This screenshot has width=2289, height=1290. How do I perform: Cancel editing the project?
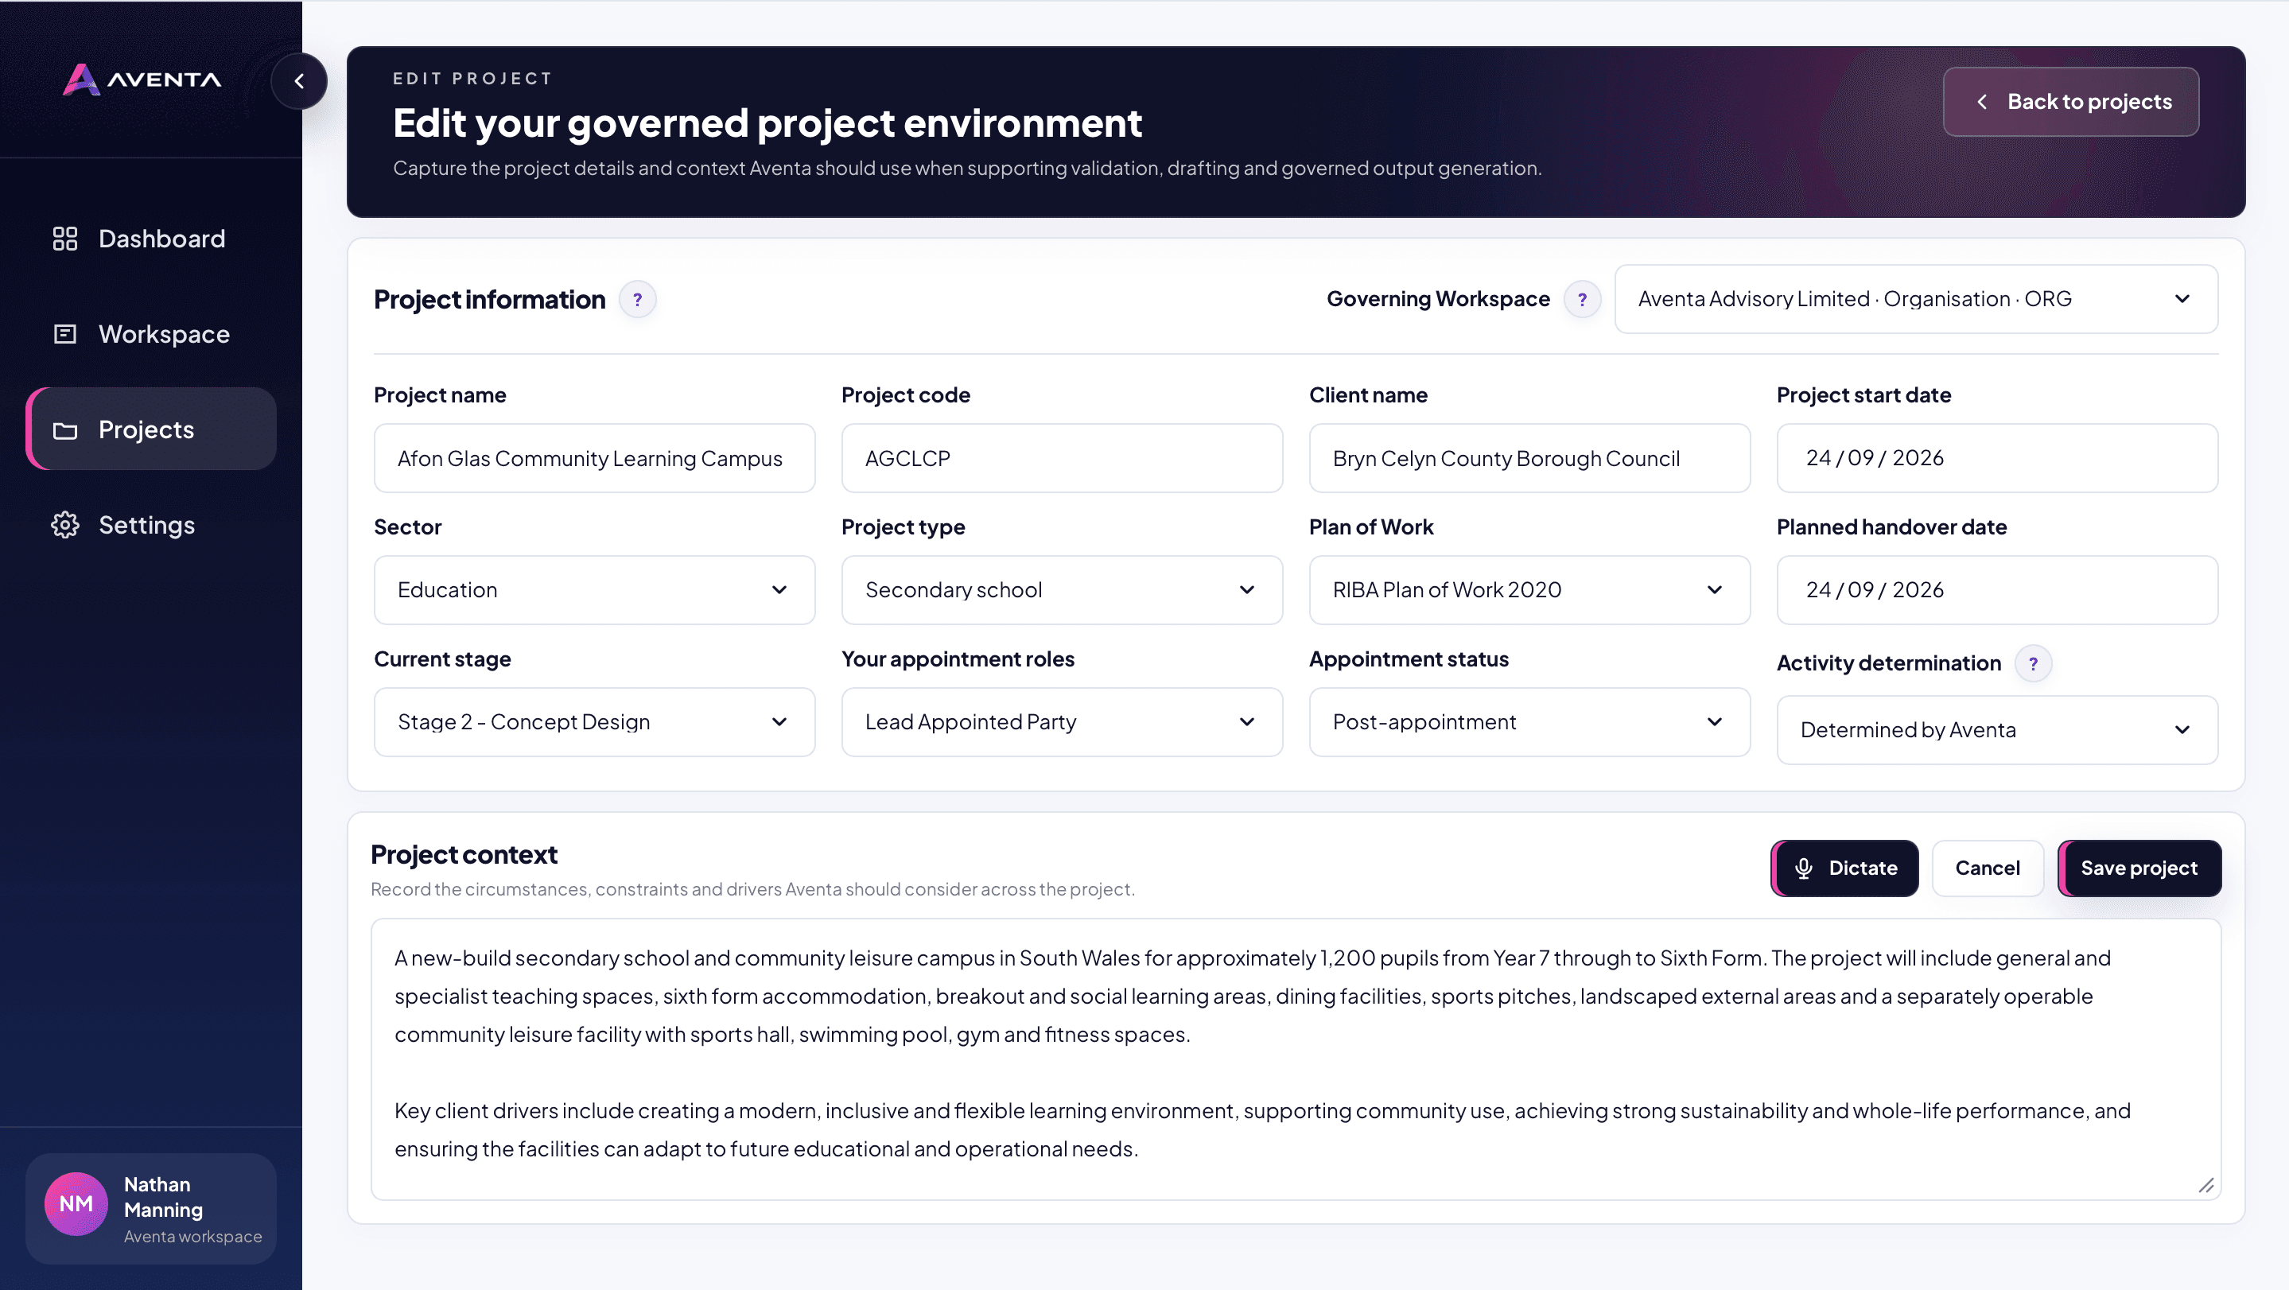click(1987, 868)
